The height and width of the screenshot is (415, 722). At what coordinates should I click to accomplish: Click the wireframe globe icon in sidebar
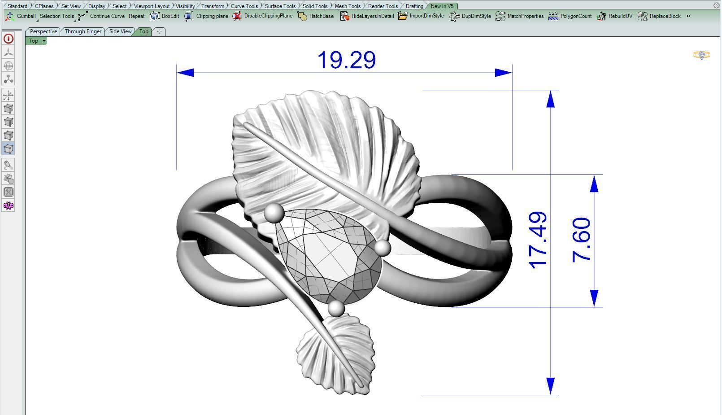click(8, 66)
